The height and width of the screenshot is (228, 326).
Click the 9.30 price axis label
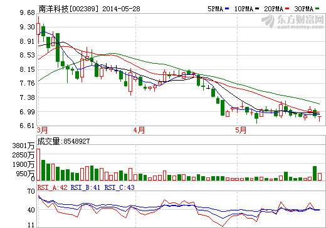click(x=27, y=27)
